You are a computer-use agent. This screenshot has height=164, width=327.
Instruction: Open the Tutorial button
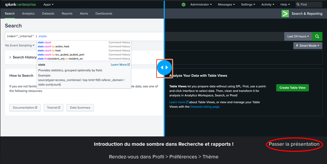pyautogui.click(x=53, y=108)
